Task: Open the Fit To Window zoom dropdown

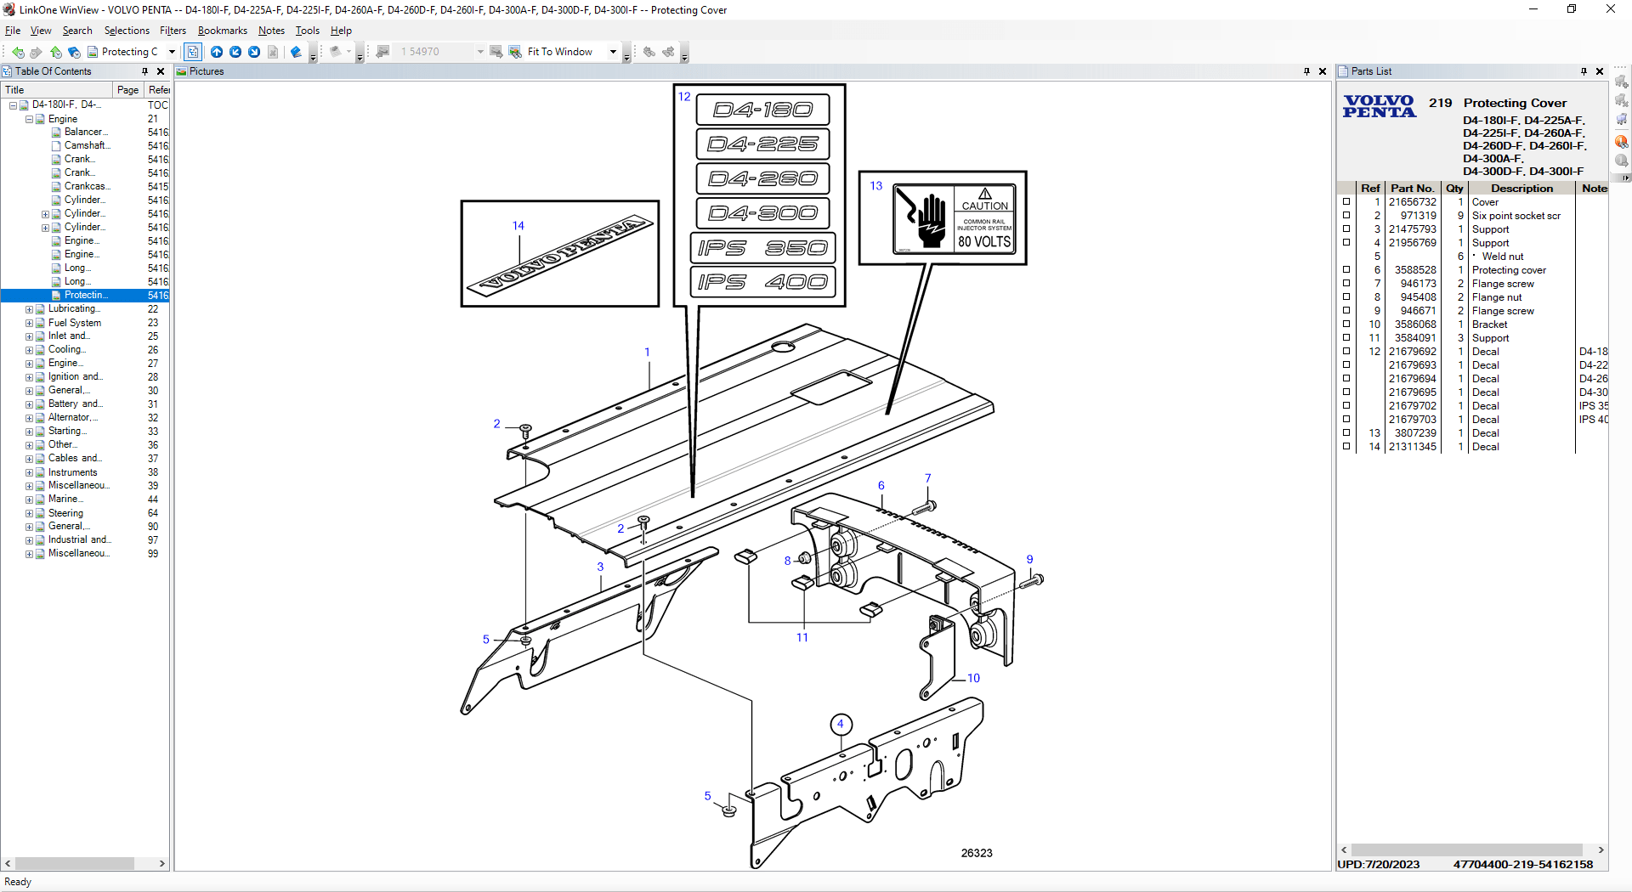Action: click(613, 52)
